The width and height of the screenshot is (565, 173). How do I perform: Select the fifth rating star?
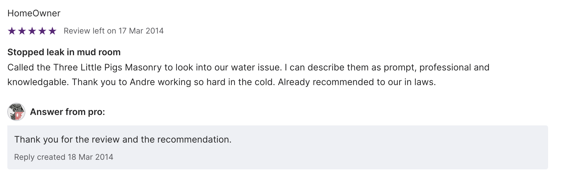tap(52, 31)
